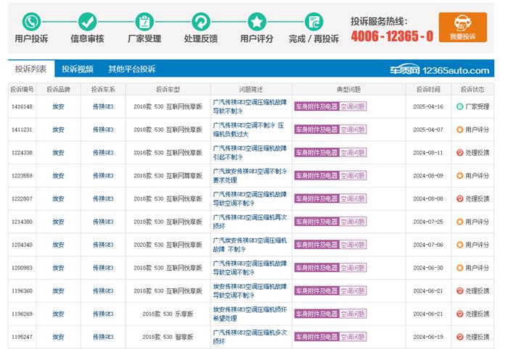This screenshot has height=349, width=508.
Task: Click the 用户评分 status icon for complaint 1204340
Action: (x=459, y=245)
